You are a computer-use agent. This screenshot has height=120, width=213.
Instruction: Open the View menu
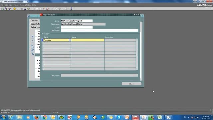pos(10,5)
